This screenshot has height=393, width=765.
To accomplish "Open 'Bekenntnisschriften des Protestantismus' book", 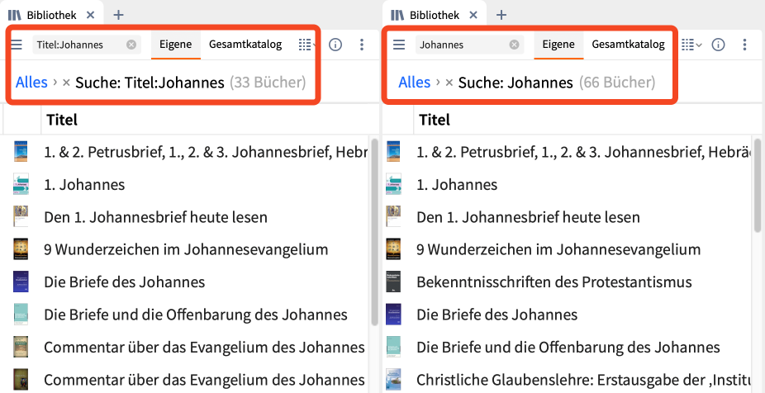I will pyautogui.click(x=554, y=282).
